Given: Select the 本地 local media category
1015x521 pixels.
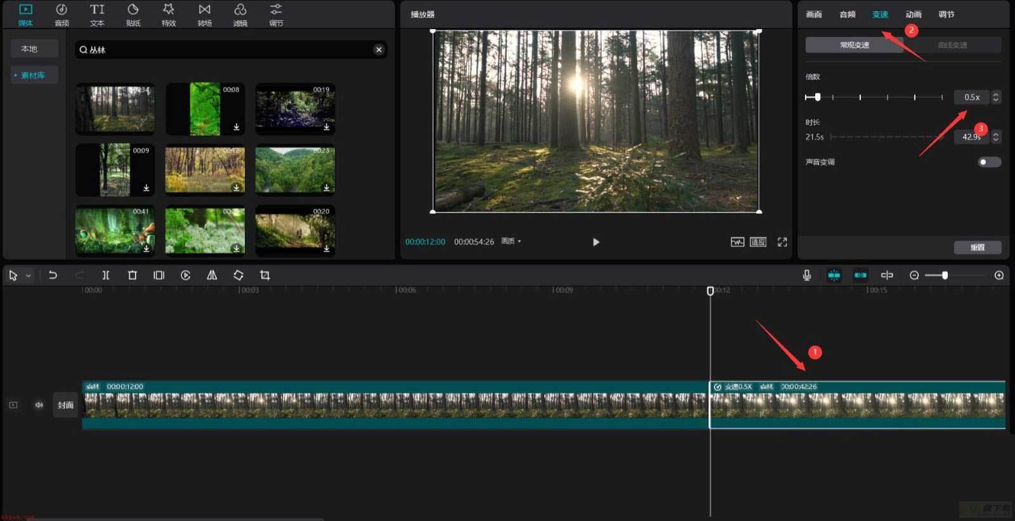Looking at the screenshot, I should [x=34, y=49].
